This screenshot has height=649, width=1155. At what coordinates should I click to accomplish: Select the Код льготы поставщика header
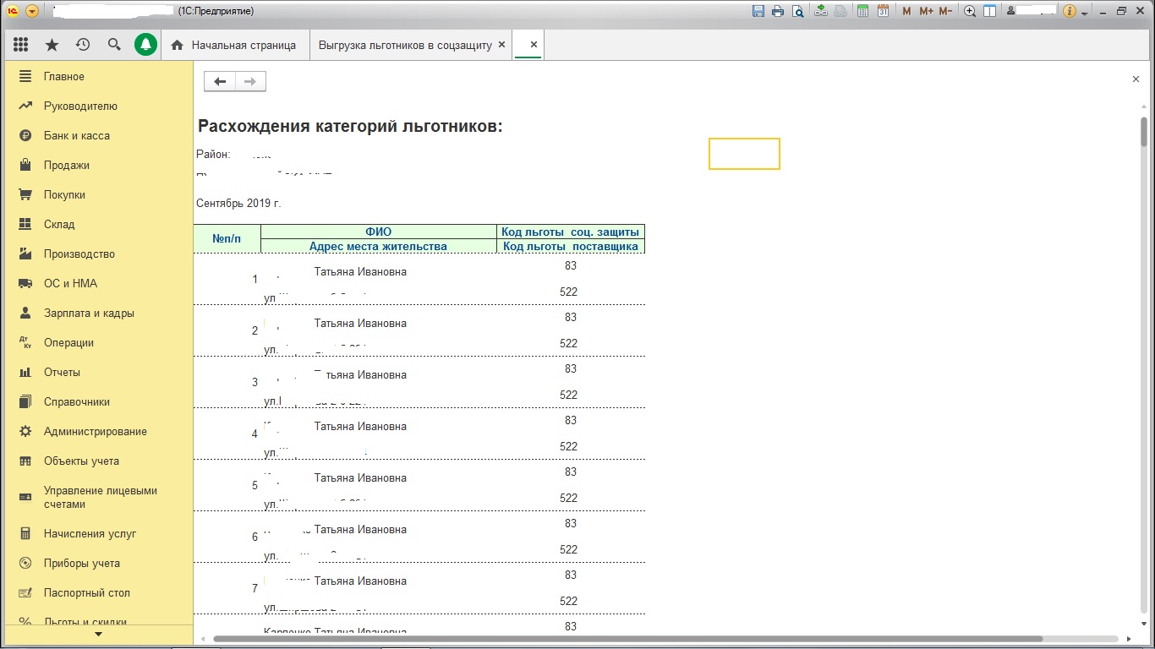pos(571,247)
